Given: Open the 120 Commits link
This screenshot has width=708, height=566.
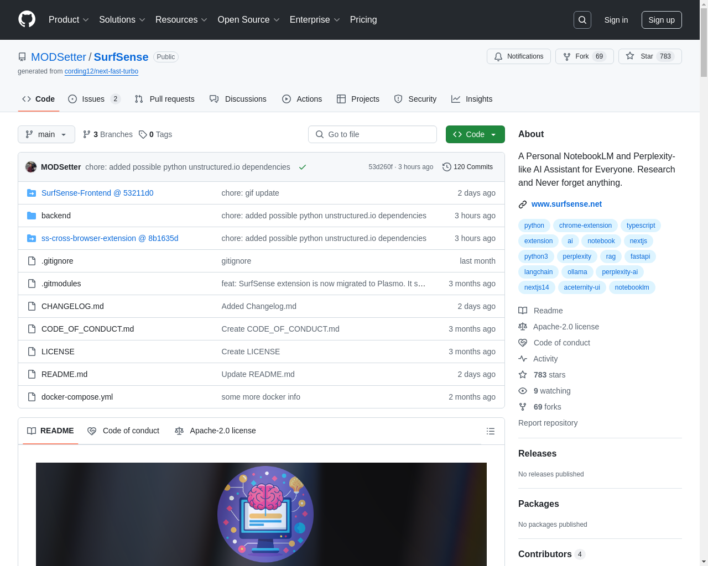Looking at the screenshot, I should tap(468, 167).
